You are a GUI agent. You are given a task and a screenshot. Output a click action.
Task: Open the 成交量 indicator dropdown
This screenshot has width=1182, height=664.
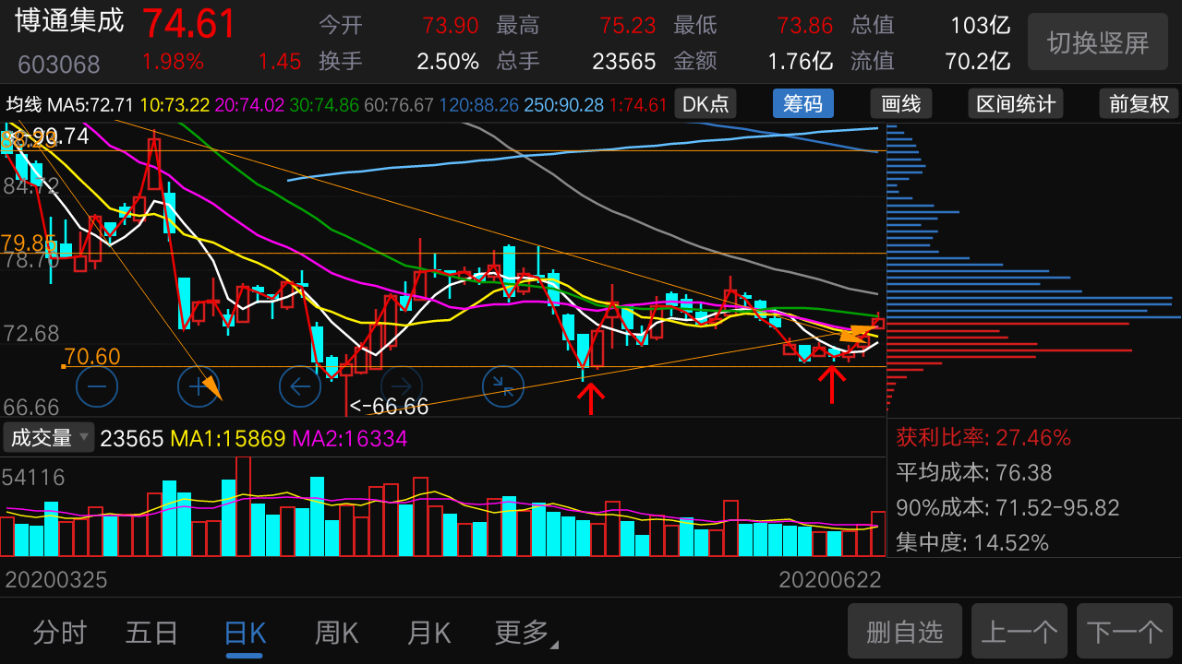[x=50, y=438]
